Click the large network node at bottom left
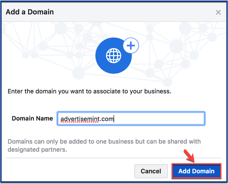228x184 pixels. click(79, 73)
